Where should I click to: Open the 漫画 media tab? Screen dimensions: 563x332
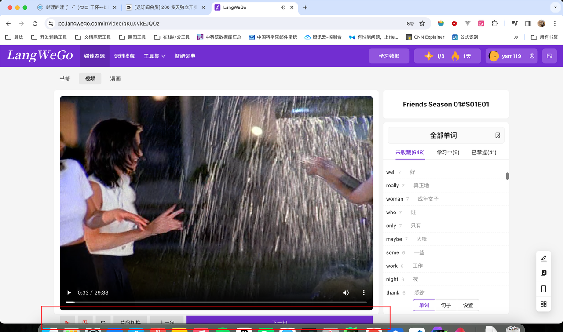point(115,79)
